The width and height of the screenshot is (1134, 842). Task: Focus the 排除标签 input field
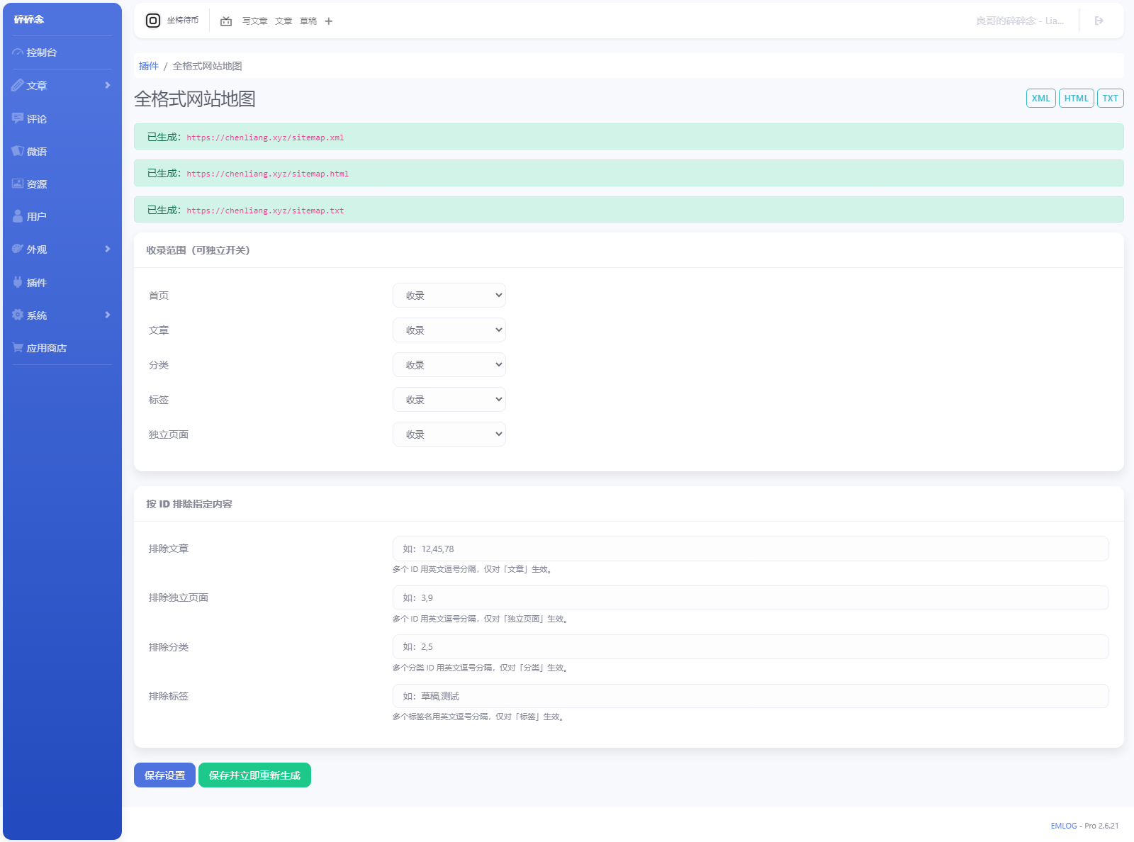tap(751, 696)
